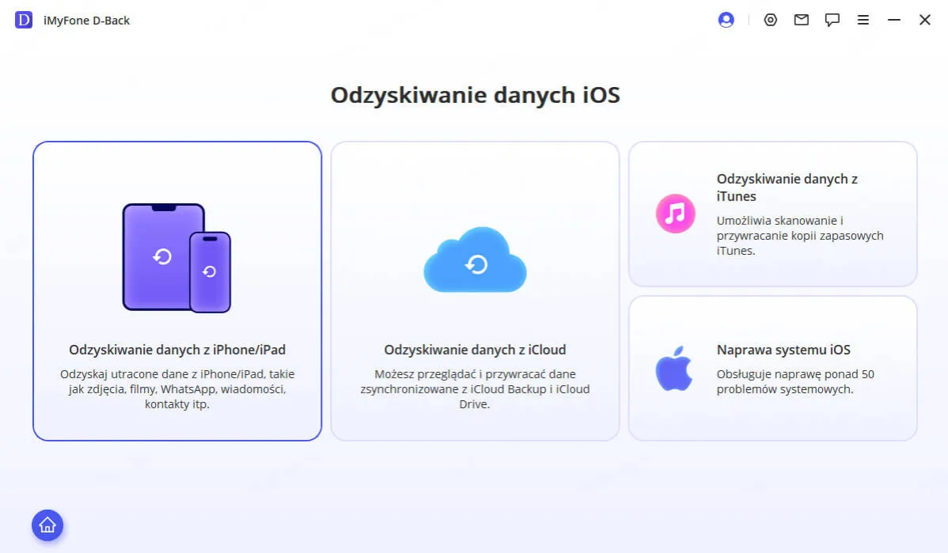Image resolution: width=948 pixels, height=553 pixels.
Task: Open the feedback chat bubble icon
Action: click(x=832, y=20)
